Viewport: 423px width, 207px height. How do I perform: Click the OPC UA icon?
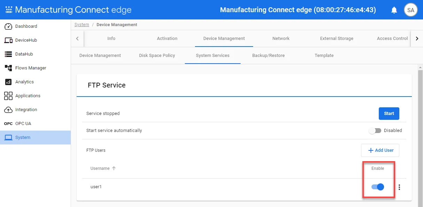pos(8,124)
